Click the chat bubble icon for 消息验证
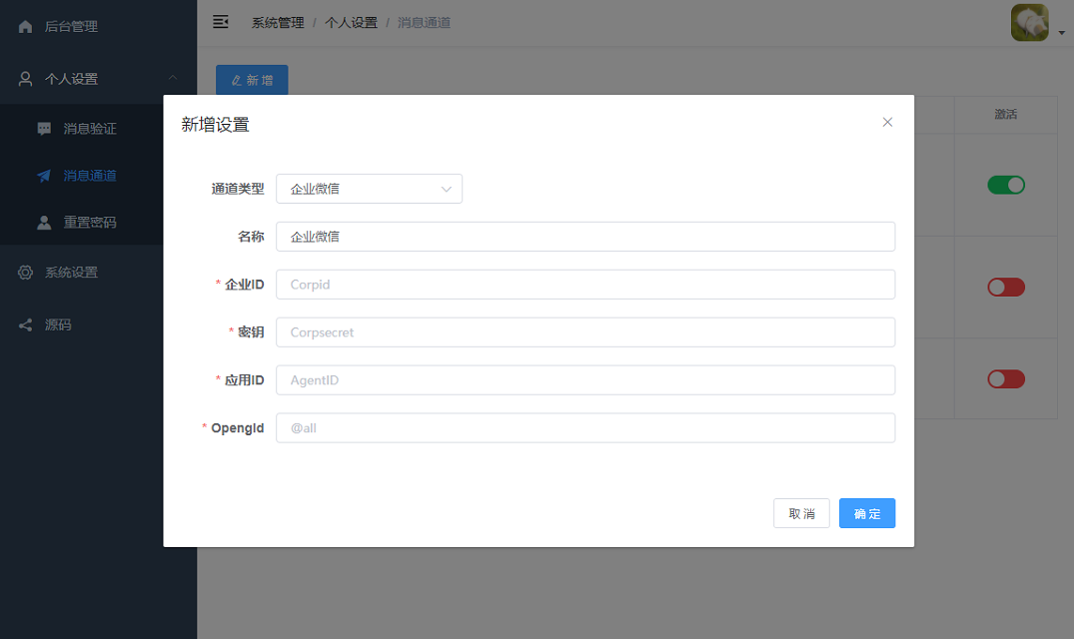This screenshot has width=1074, height=639. (x=44, y=129)
